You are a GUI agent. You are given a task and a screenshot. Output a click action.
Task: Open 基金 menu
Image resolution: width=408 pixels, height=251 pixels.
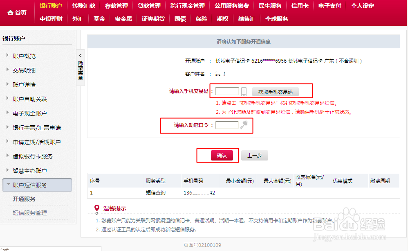coord(99,19)
